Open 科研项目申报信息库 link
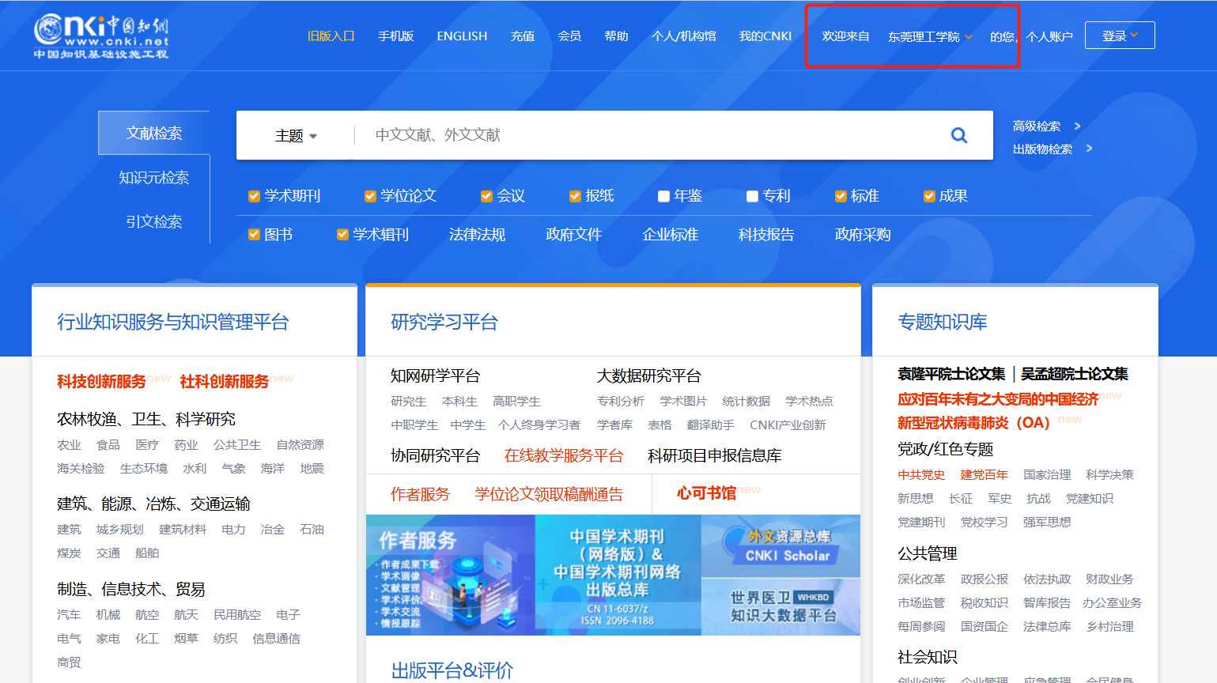Screen dimensions: 1217x683 (x=715, y=456)
